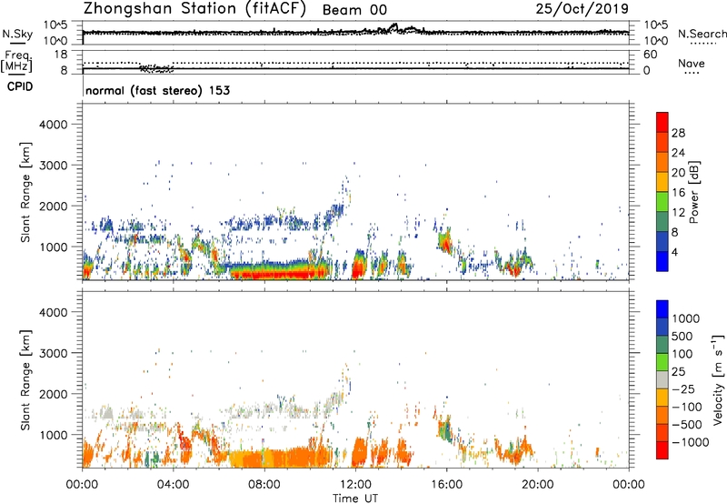Viewport: 727px width, 504px height.
Task: Click '4000' on power panel range axis
Action: click(54, 125)
